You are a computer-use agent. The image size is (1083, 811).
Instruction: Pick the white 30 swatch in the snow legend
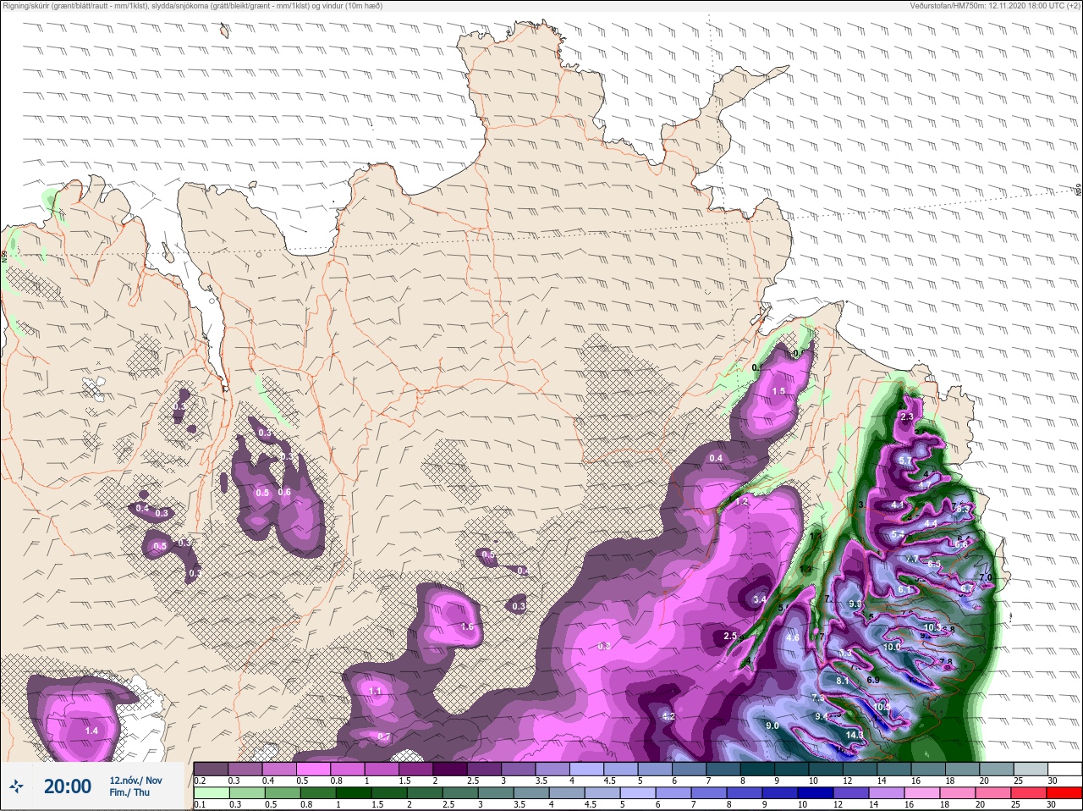click(1065, 769)
